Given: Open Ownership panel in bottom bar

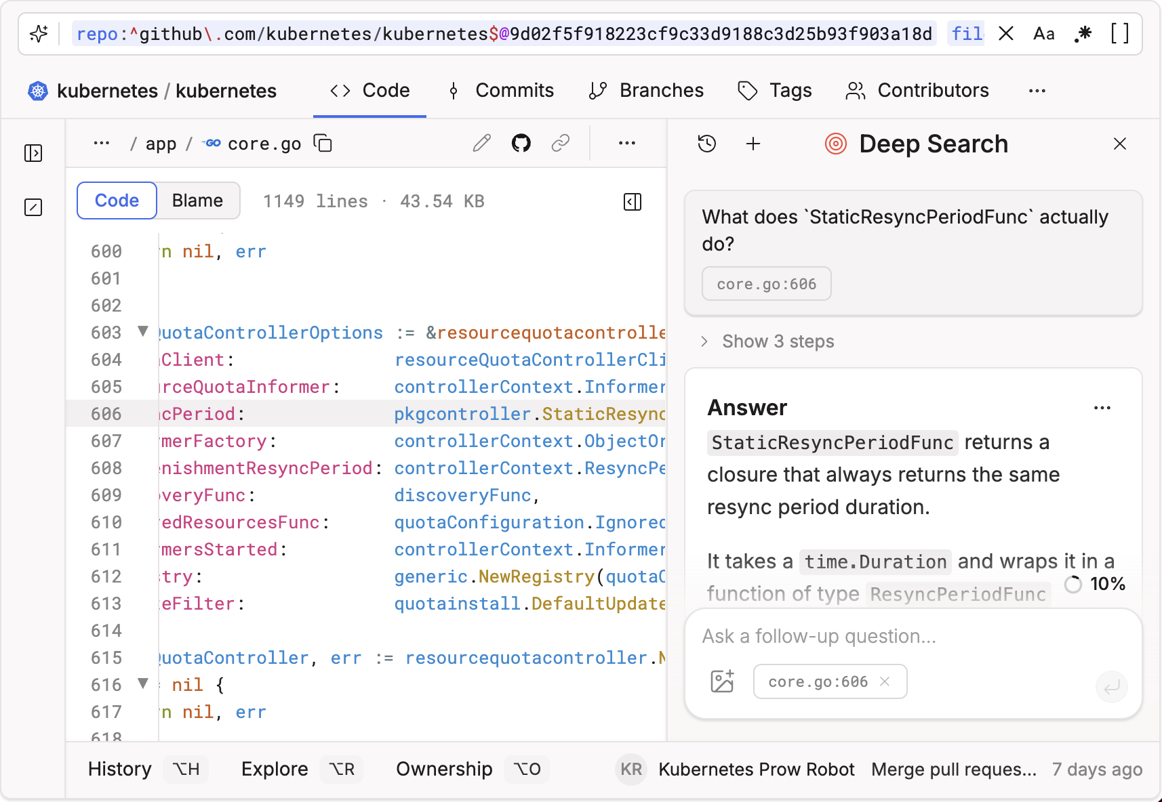Looking at the screenshot, I should coord(444,769).
